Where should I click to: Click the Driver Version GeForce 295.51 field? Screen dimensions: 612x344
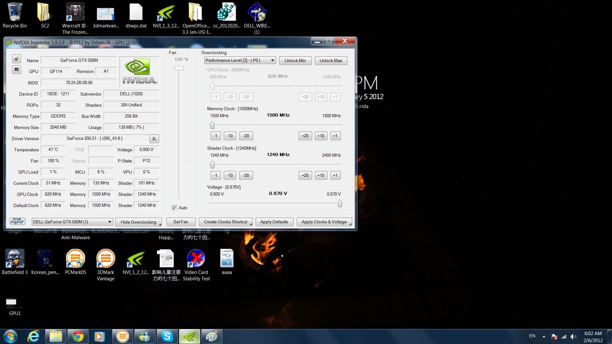click(95, 138)
